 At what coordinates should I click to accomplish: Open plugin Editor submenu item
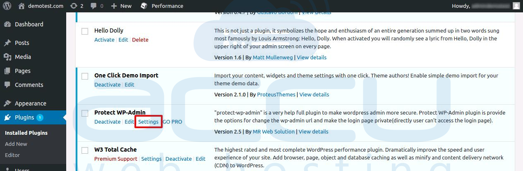tap(12, 155)
